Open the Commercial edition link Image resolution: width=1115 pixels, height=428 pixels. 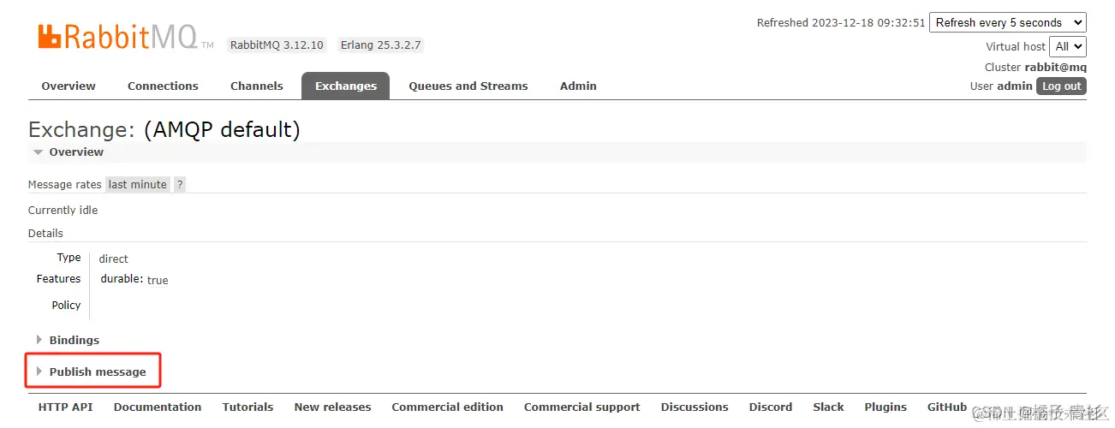coord(447,407)
